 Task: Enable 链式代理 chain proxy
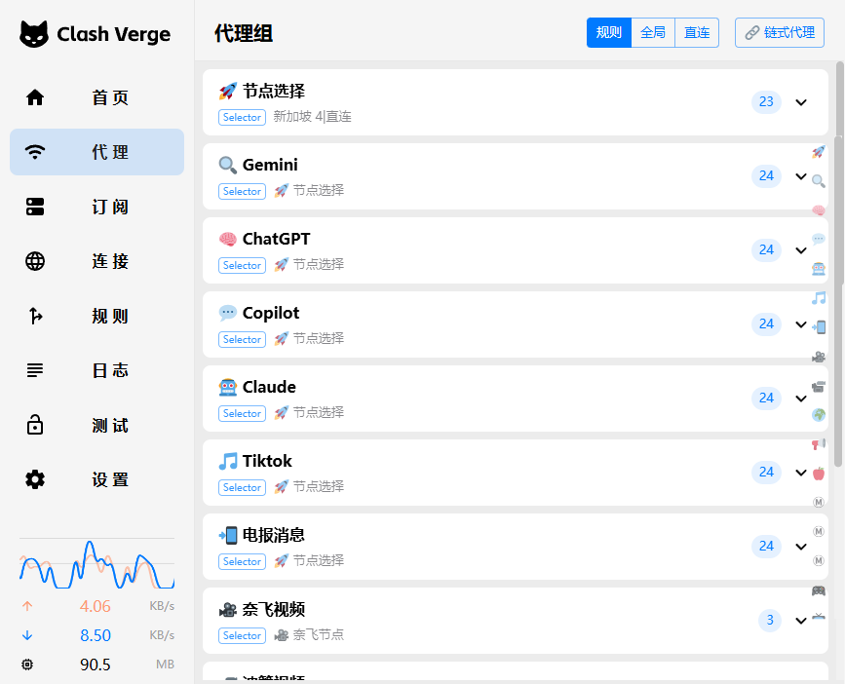pos(780,32)
